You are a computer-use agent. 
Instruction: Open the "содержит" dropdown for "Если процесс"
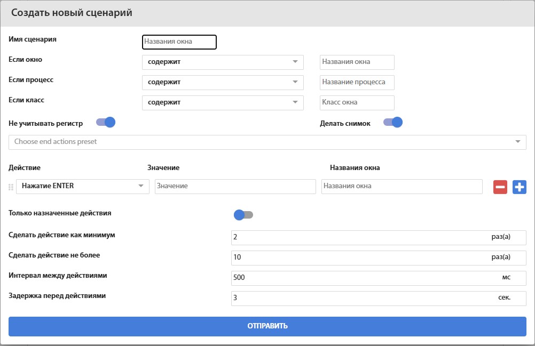click(x=222, y=82)
